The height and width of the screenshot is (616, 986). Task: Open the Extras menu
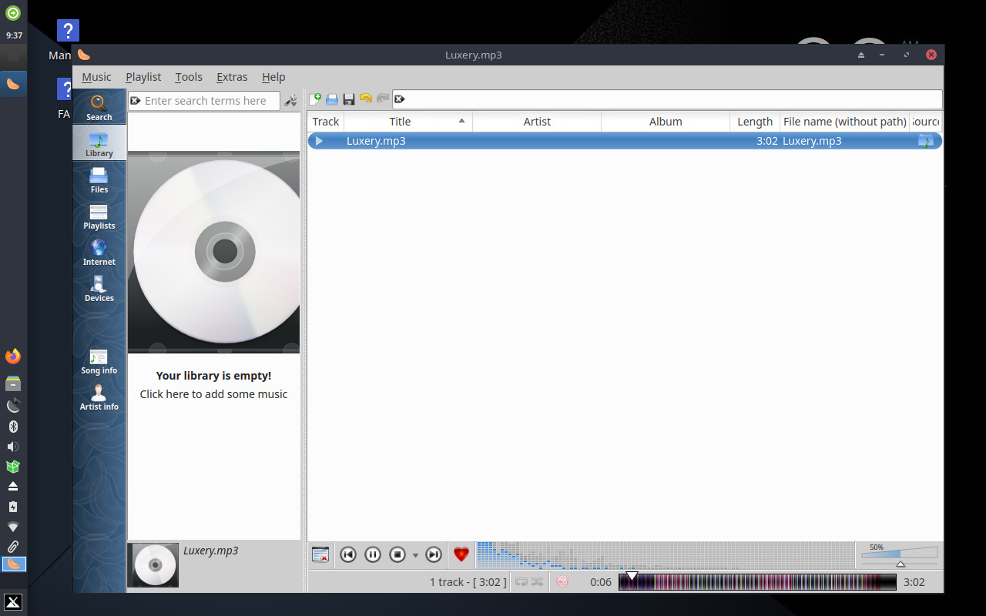pyautogui.click(x=232, y=77)
